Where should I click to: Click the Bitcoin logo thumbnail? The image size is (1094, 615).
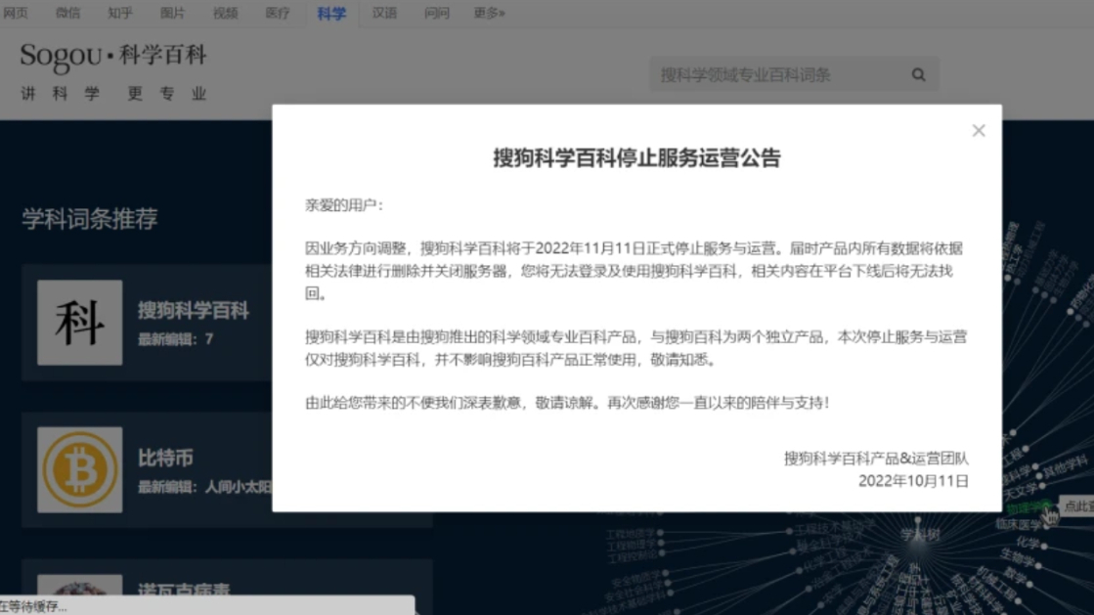point(80,470)
